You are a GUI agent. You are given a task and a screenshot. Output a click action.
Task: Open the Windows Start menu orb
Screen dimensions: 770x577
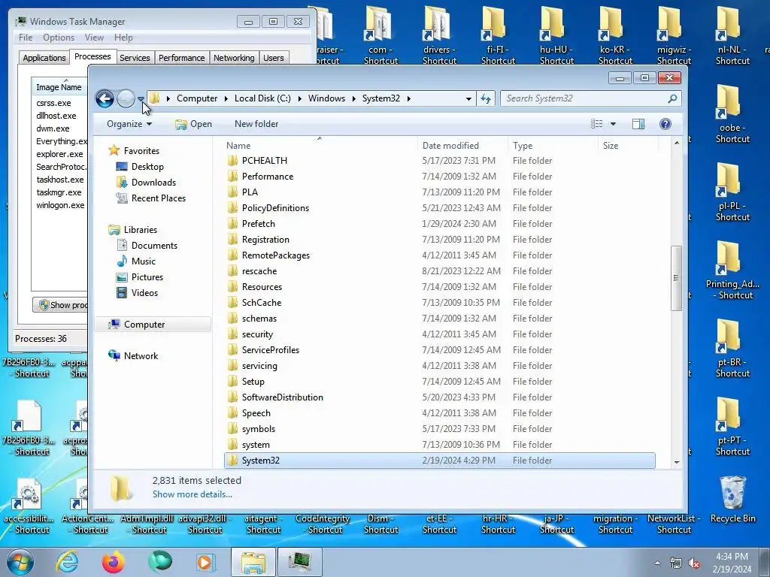(20, 562)
